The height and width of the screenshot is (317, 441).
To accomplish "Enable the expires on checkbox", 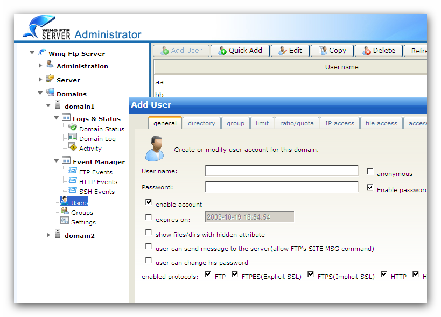I will (x=149, y=217).
